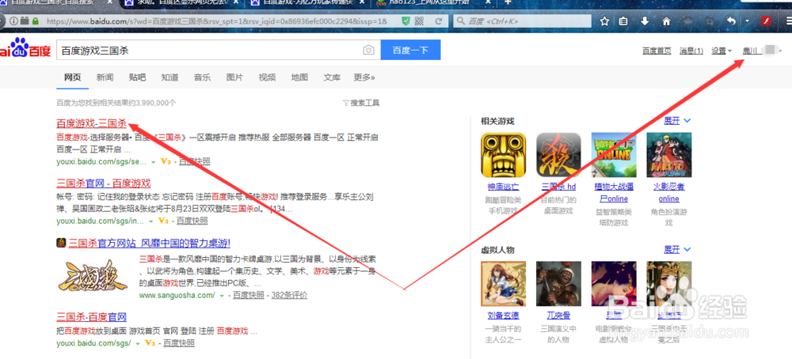The height and width of the screenshot is (359, 792).
Task: Open the bookmarks list icon
Action: click(x=624, y=21)
